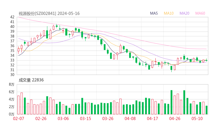Screen dimensions: 211x125
Task: Click the price axis value 33
Action: (x=12, y=60)
